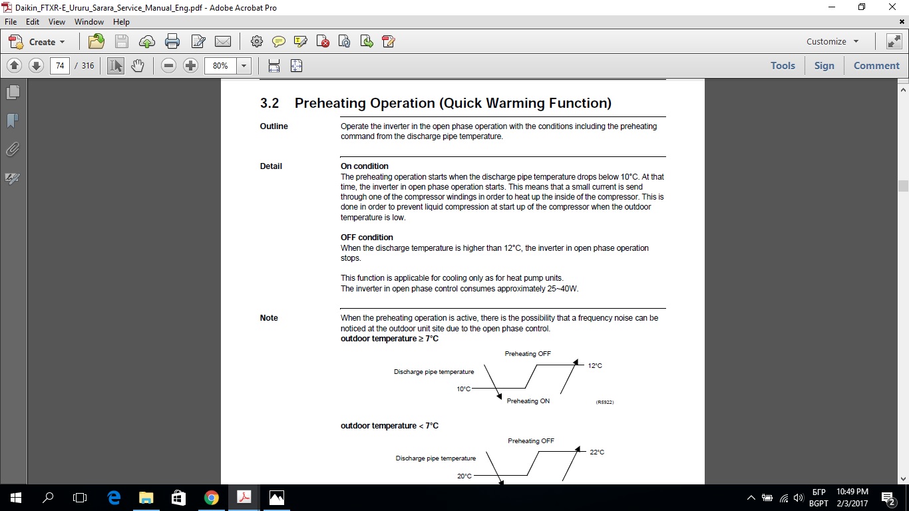Click the cloud upload icon
909x511 pixels.
(147, 41)
